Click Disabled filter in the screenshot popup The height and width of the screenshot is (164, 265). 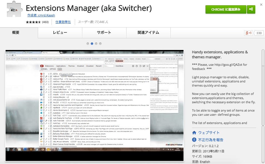click(90, 66)
